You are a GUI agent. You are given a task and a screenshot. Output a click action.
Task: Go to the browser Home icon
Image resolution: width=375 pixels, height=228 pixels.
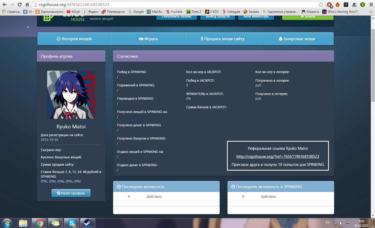pyautogui.click(x=27, y=4)
